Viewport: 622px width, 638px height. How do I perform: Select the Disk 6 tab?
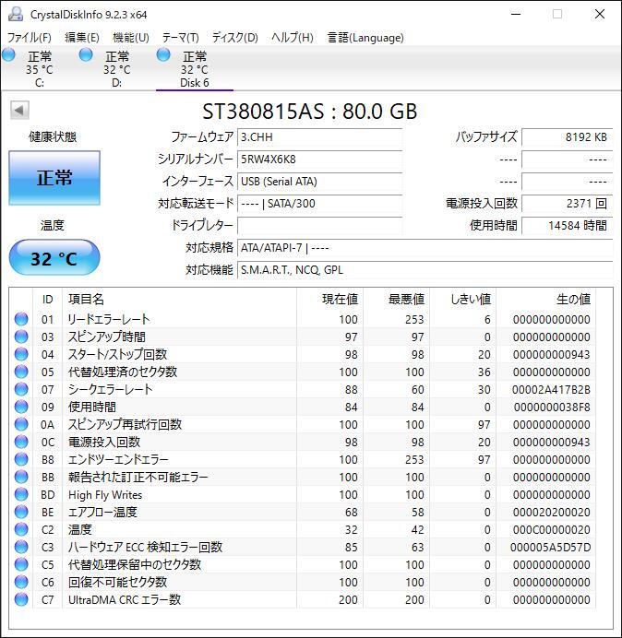point(195,69)
